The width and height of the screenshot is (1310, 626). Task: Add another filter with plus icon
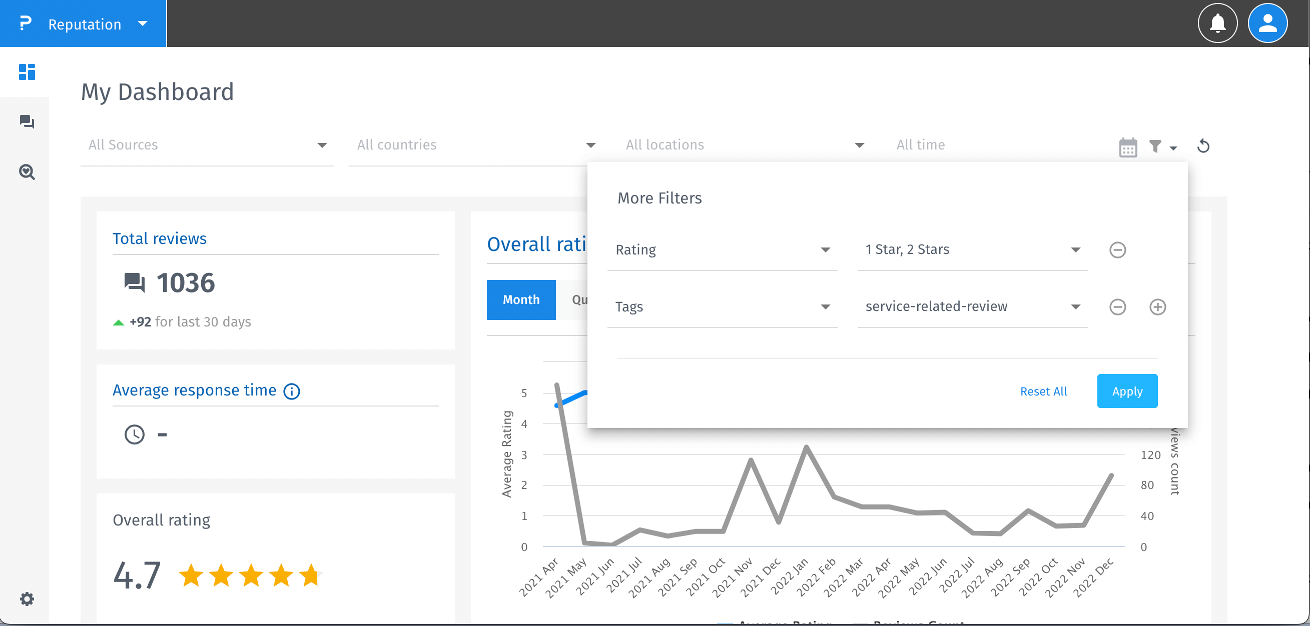click(x=1157, y=307)
